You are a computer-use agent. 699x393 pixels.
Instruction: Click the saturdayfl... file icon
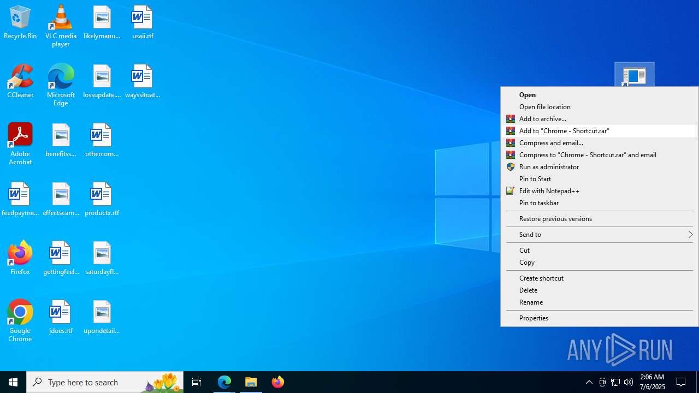point(102,258)
